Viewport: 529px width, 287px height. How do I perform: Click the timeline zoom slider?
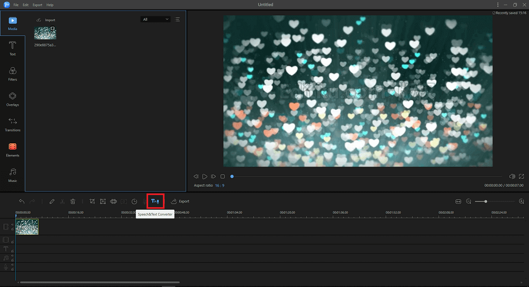click(486, 201)
